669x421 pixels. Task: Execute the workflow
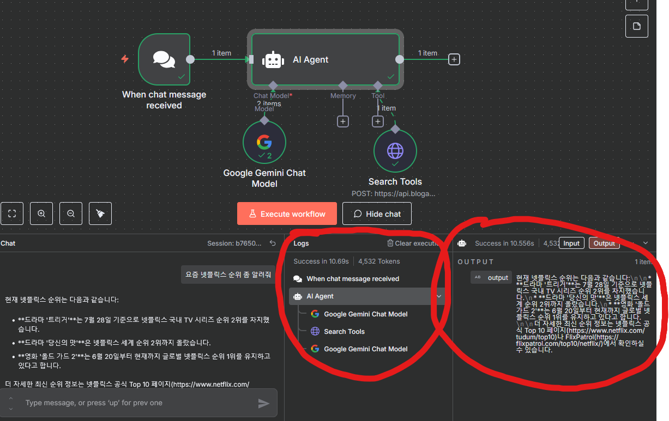[287, 213]
